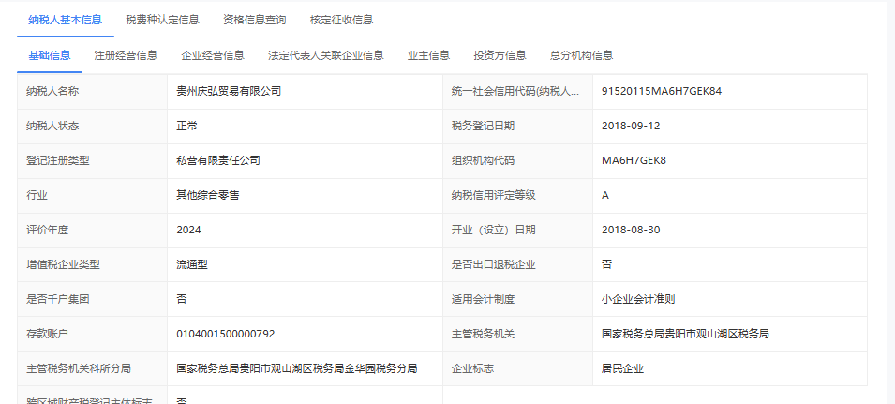Screen dimensions: 895x404
Task: Open the 业主信息 sub-tab
Action: [x=428, y=55]
